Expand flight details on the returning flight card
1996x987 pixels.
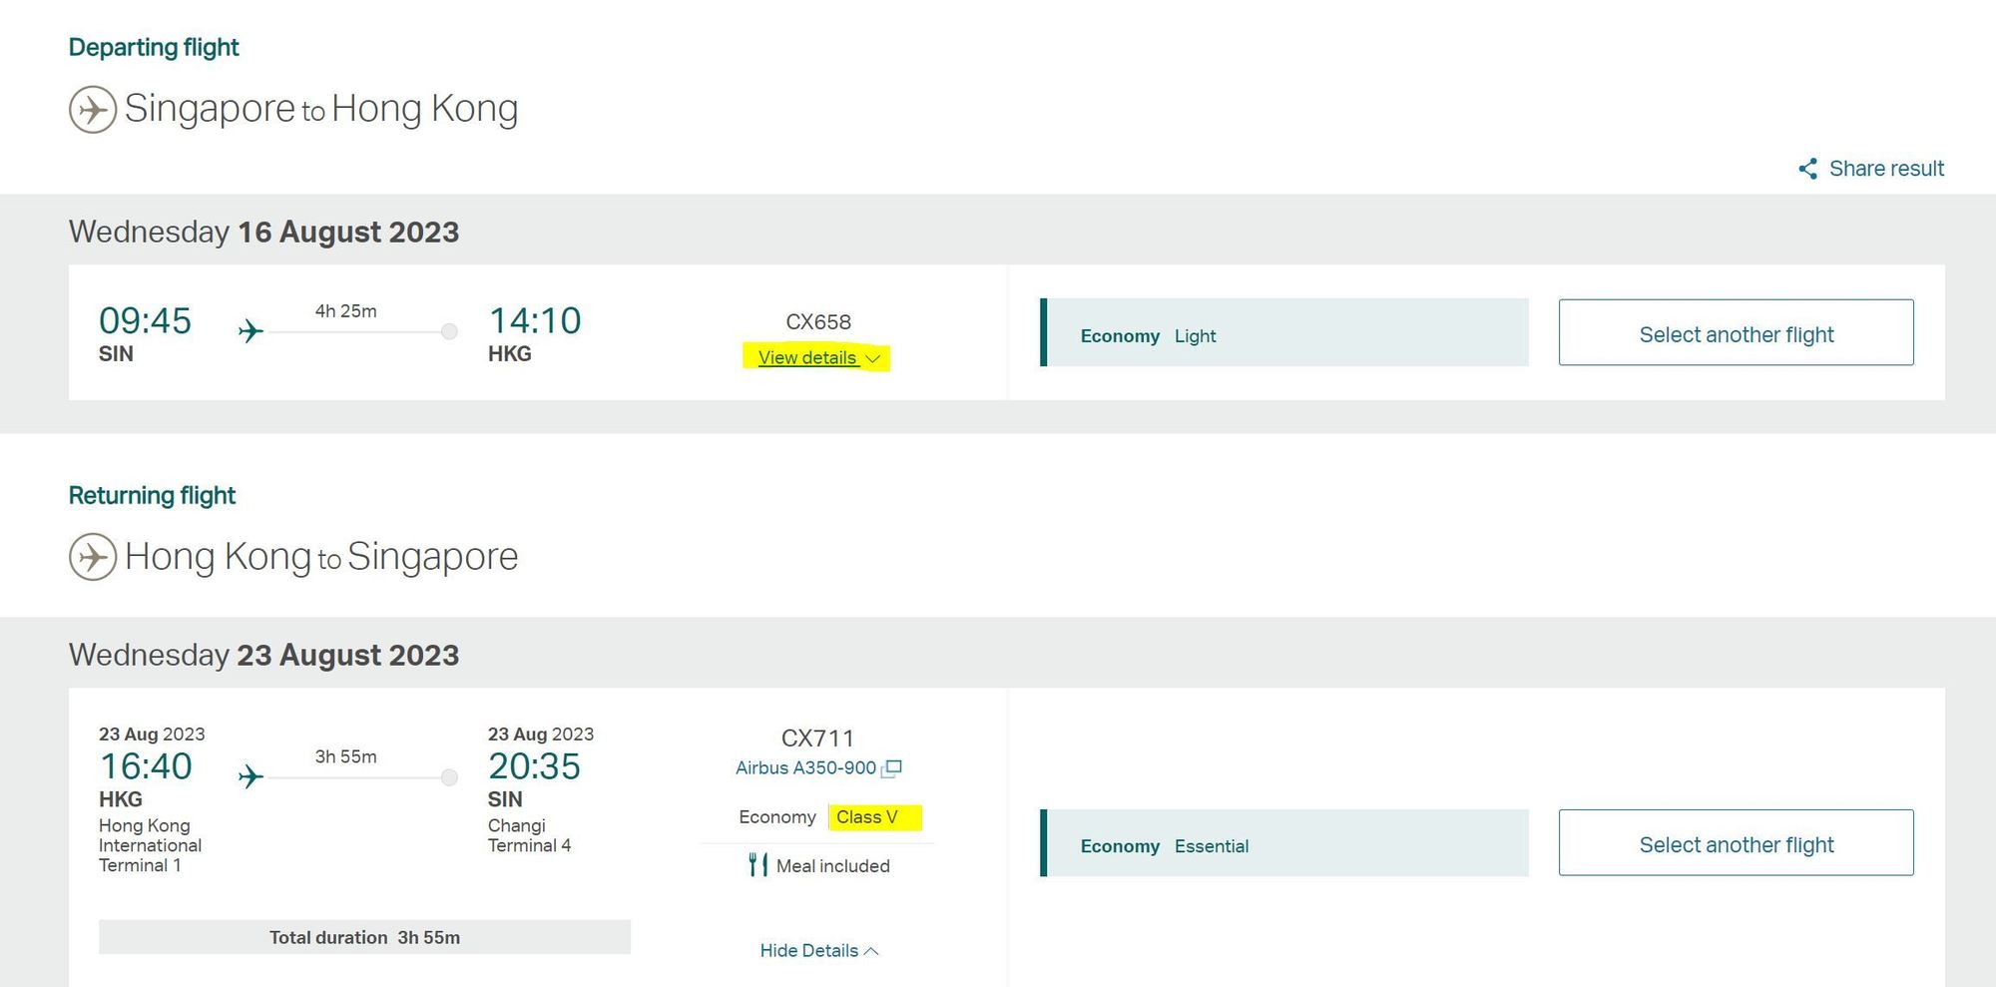pyautogui.click(x=816, y=950)
